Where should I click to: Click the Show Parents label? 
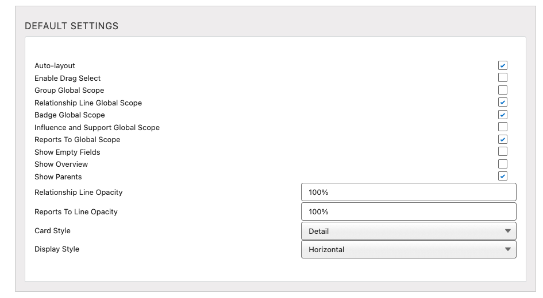58,177
